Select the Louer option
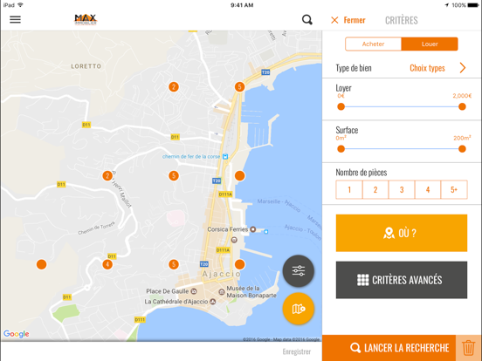 click(x=430, y=44)
